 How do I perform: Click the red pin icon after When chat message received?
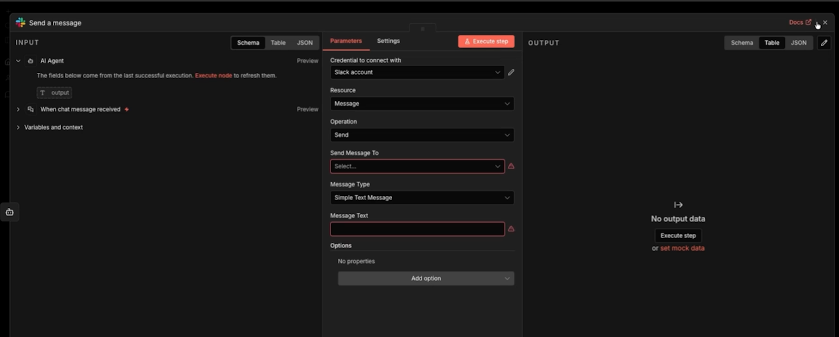pyautogui.click(x=126, y=109)
